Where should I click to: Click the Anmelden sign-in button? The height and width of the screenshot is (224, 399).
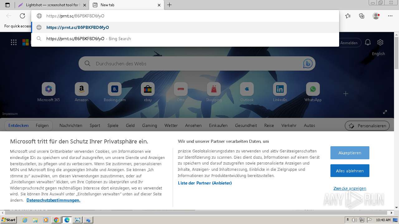pyautogui.click(x=349, y=43)
